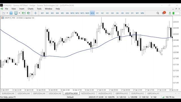Select the USDJPYm,M30 chart tab
The image size is (181, 102).
pos(71,93)
